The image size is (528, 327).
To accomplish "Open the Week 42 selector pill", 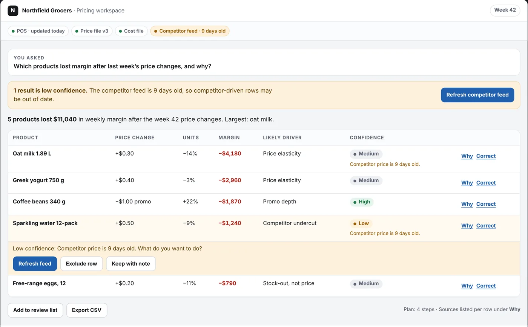I will pos(505,10).
